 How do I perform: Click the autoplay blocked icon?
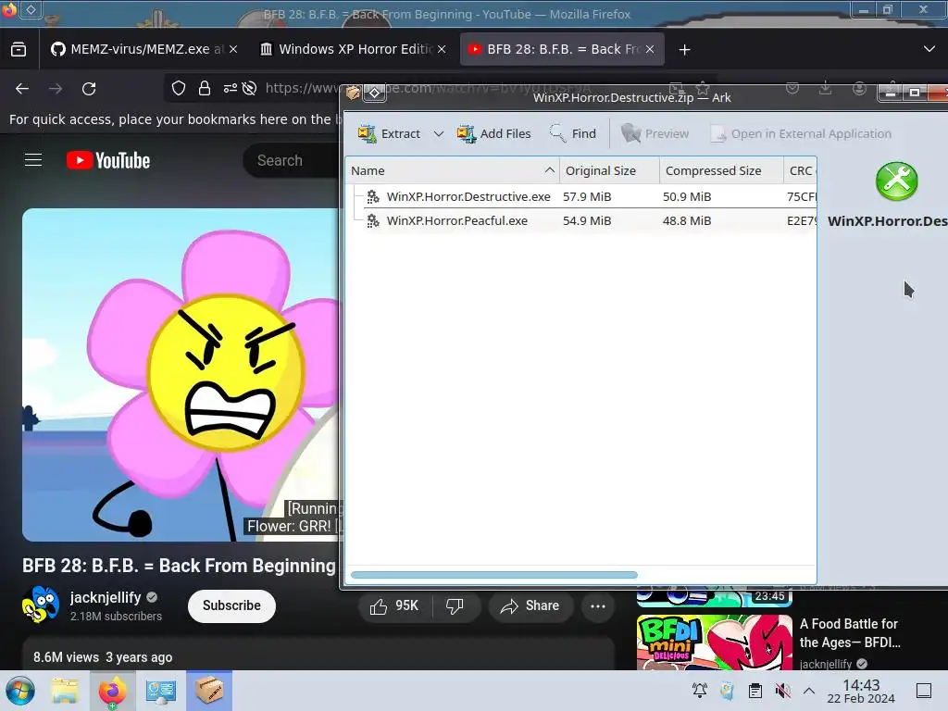(x=249, y=89)
